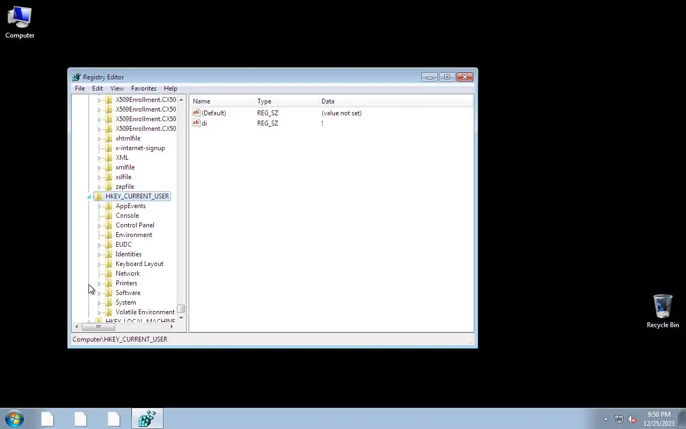Open the View menu
Screen dimensions: 686x429
117,88
